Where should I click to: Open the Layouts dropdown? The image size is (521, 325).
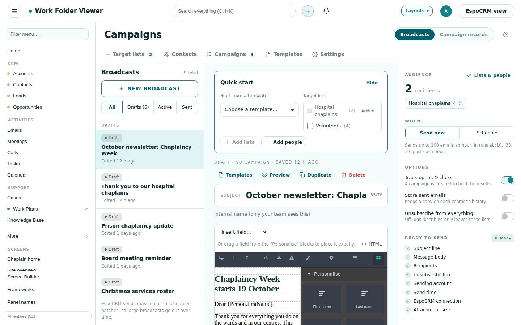click(x=417, y=11)
